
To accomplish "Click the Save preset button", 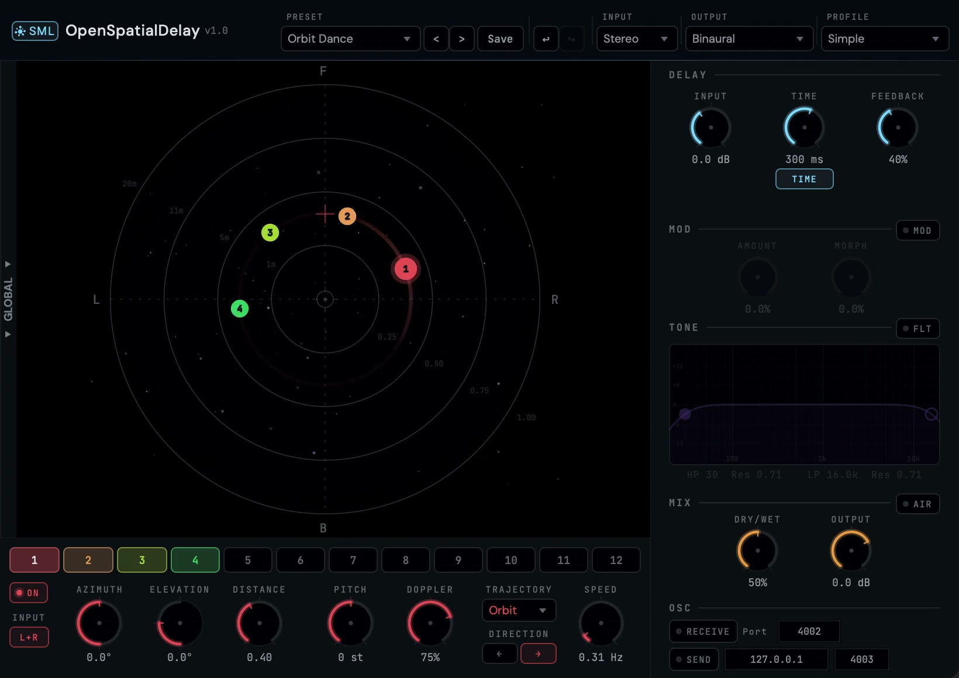I will [501, 39].
